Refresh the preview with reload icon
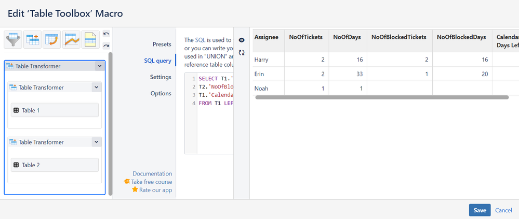The width and height of the screenshot is (519, 219). [x=242, y=52]
